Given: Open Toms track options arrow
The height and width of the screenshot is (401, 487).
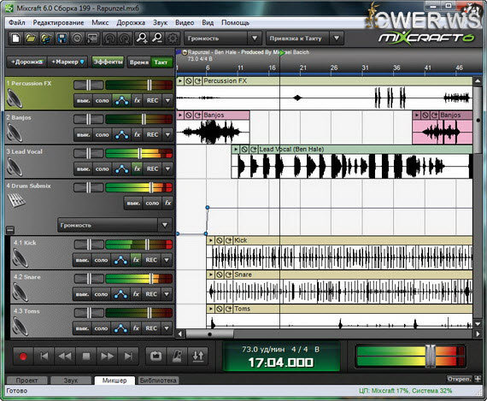Looking at the screenshot, I should point(167,328).
